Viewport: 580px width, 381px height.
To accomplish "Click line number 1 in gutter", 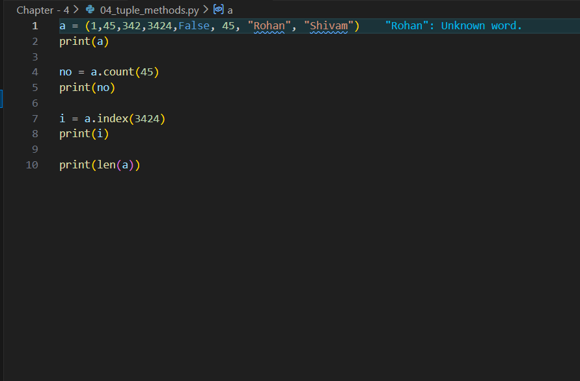I will point(35,26).
